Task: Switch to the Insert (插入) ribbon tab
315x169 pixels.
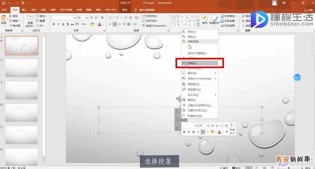Action: [x=24, y=9]
